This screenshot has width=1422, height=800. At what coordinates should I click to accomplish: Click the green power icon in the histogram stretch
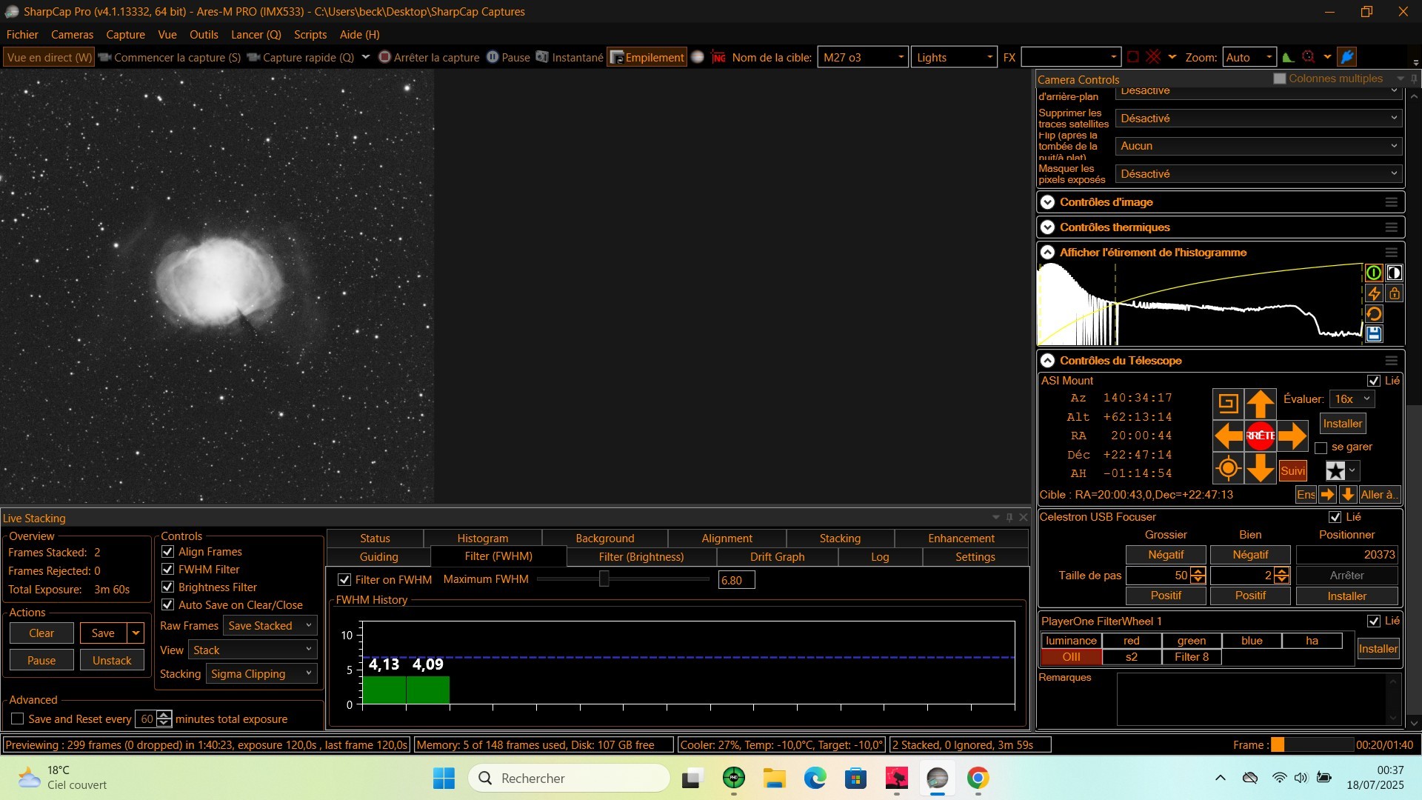(x=1373, y=273)
